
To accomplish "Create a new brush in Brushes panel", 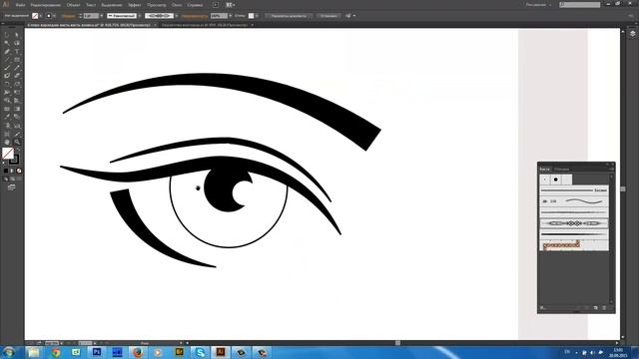I will coord(595,308).
